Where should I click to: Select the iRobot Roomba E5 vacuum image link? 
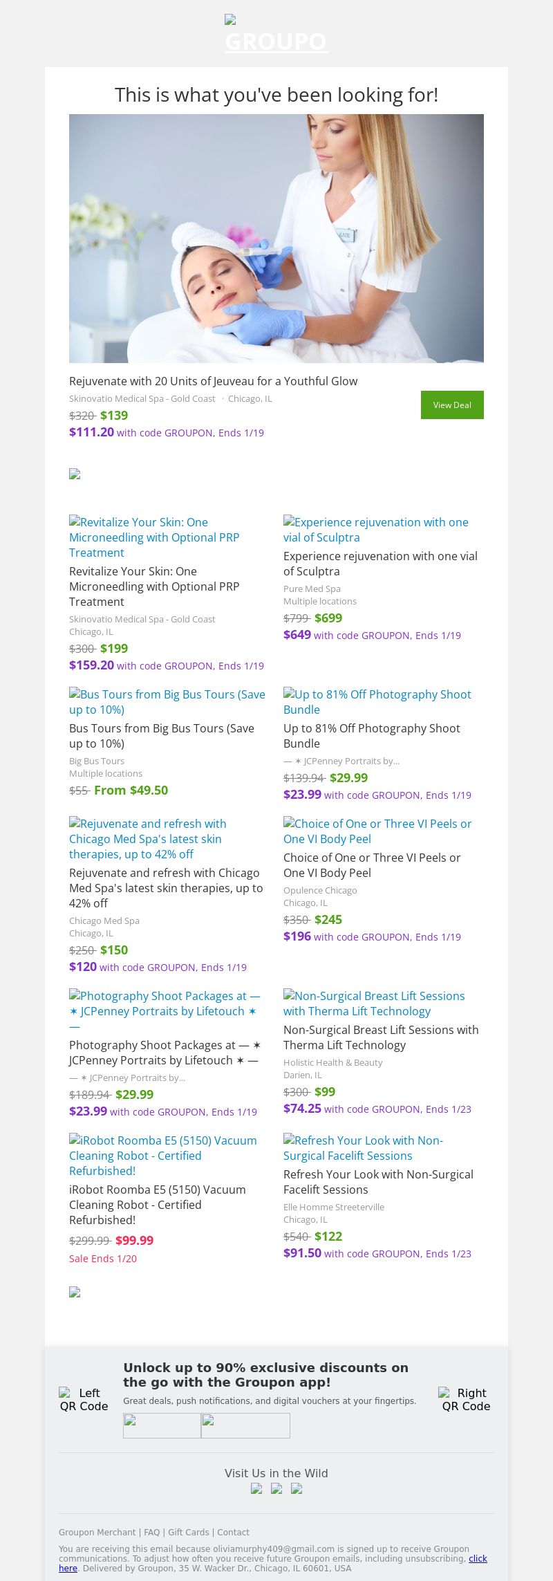[162, 1155]
